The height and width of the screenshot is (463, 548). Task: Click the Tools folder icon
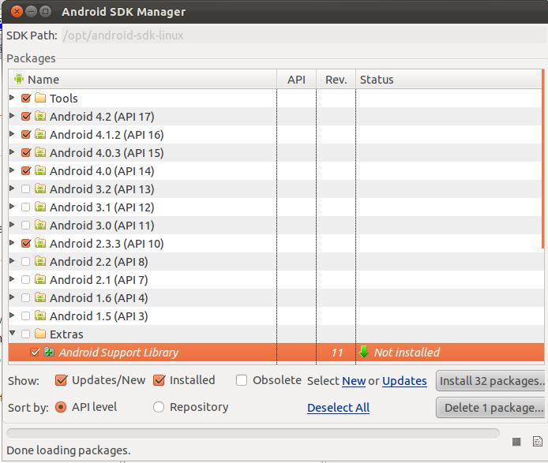click(40, 98)
